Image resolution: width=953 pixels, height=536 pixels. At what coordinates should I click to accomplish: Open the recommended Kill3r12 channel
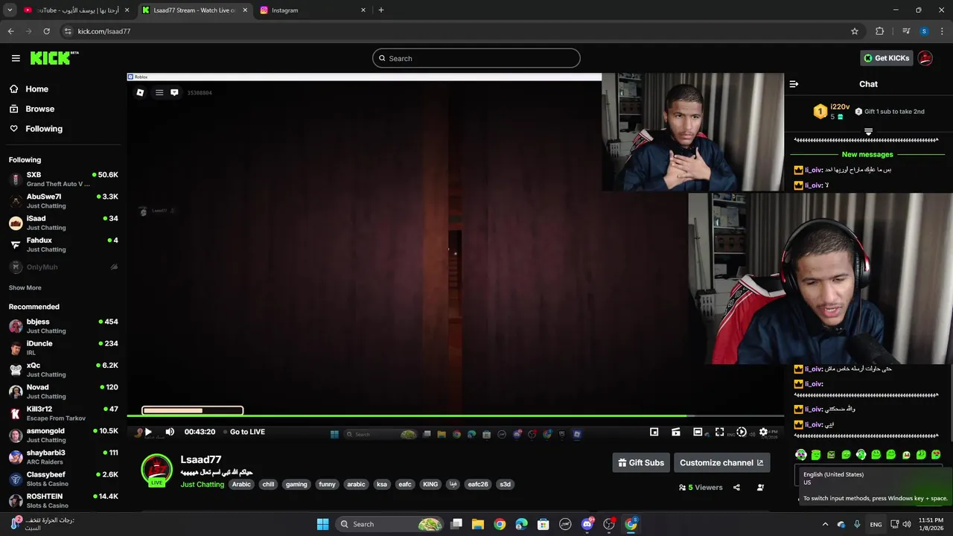tap(63, 413)
